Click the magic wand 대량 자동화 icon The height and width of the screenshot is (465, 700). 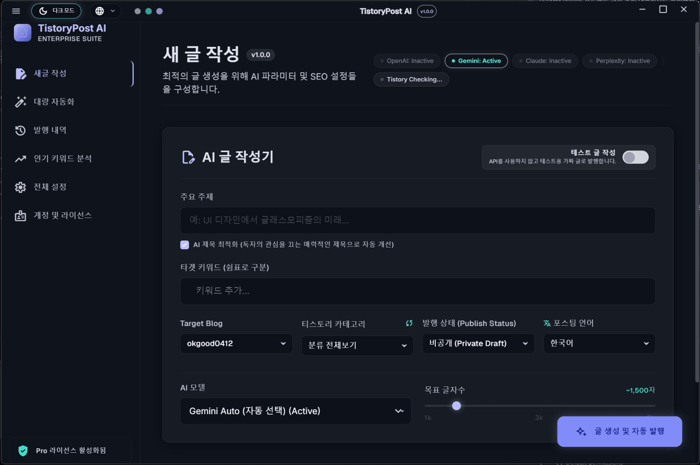coord(21,102)
